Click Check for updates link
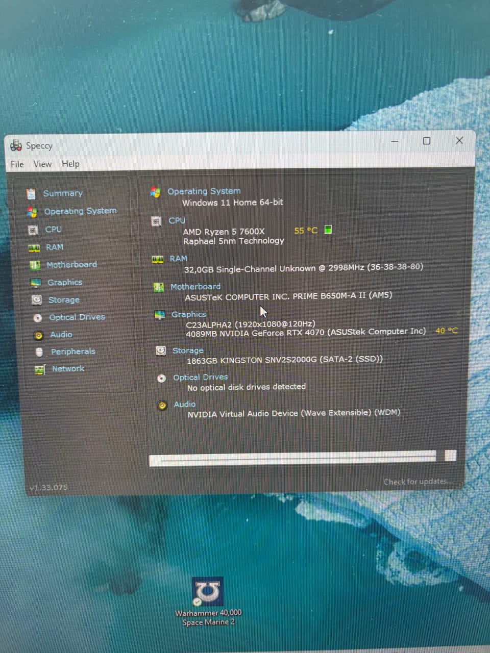This screenshot has height=653, width=490. 418,482
